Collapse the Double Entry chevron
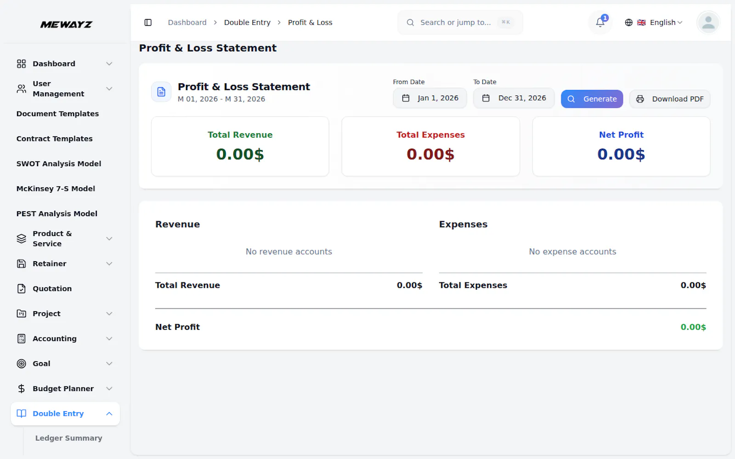Viewport: 735px width, 459px height. coord(109,414)
